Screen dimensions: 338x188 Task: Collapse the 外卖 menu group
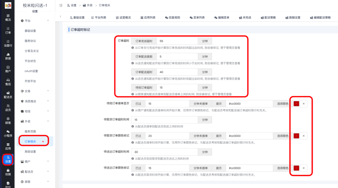click(35, 121)
